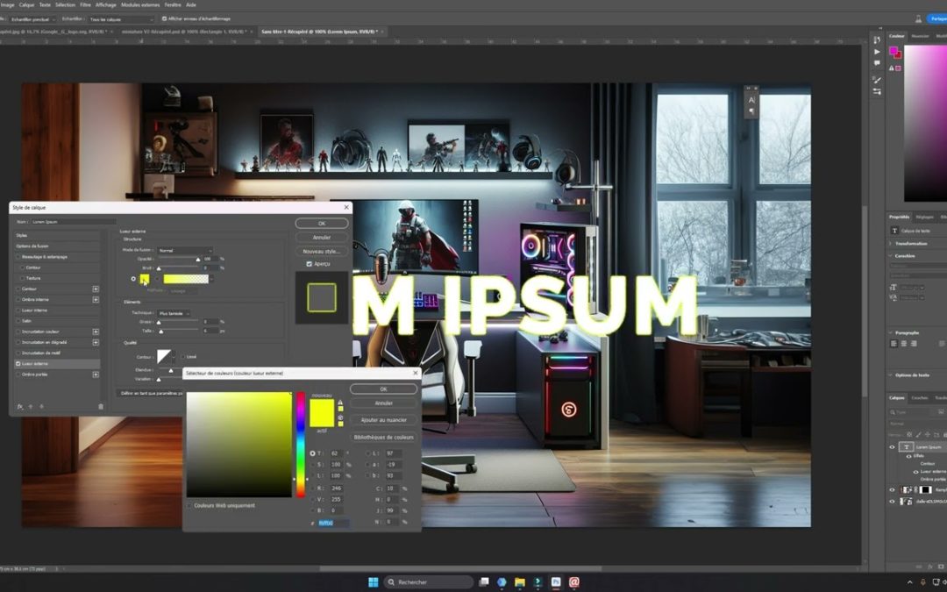The width and height of the screenshot is (947, 592).
Task: Open Photoshop from the Windows taskbar
Action: pyautogui.click(x=556, y=581)
